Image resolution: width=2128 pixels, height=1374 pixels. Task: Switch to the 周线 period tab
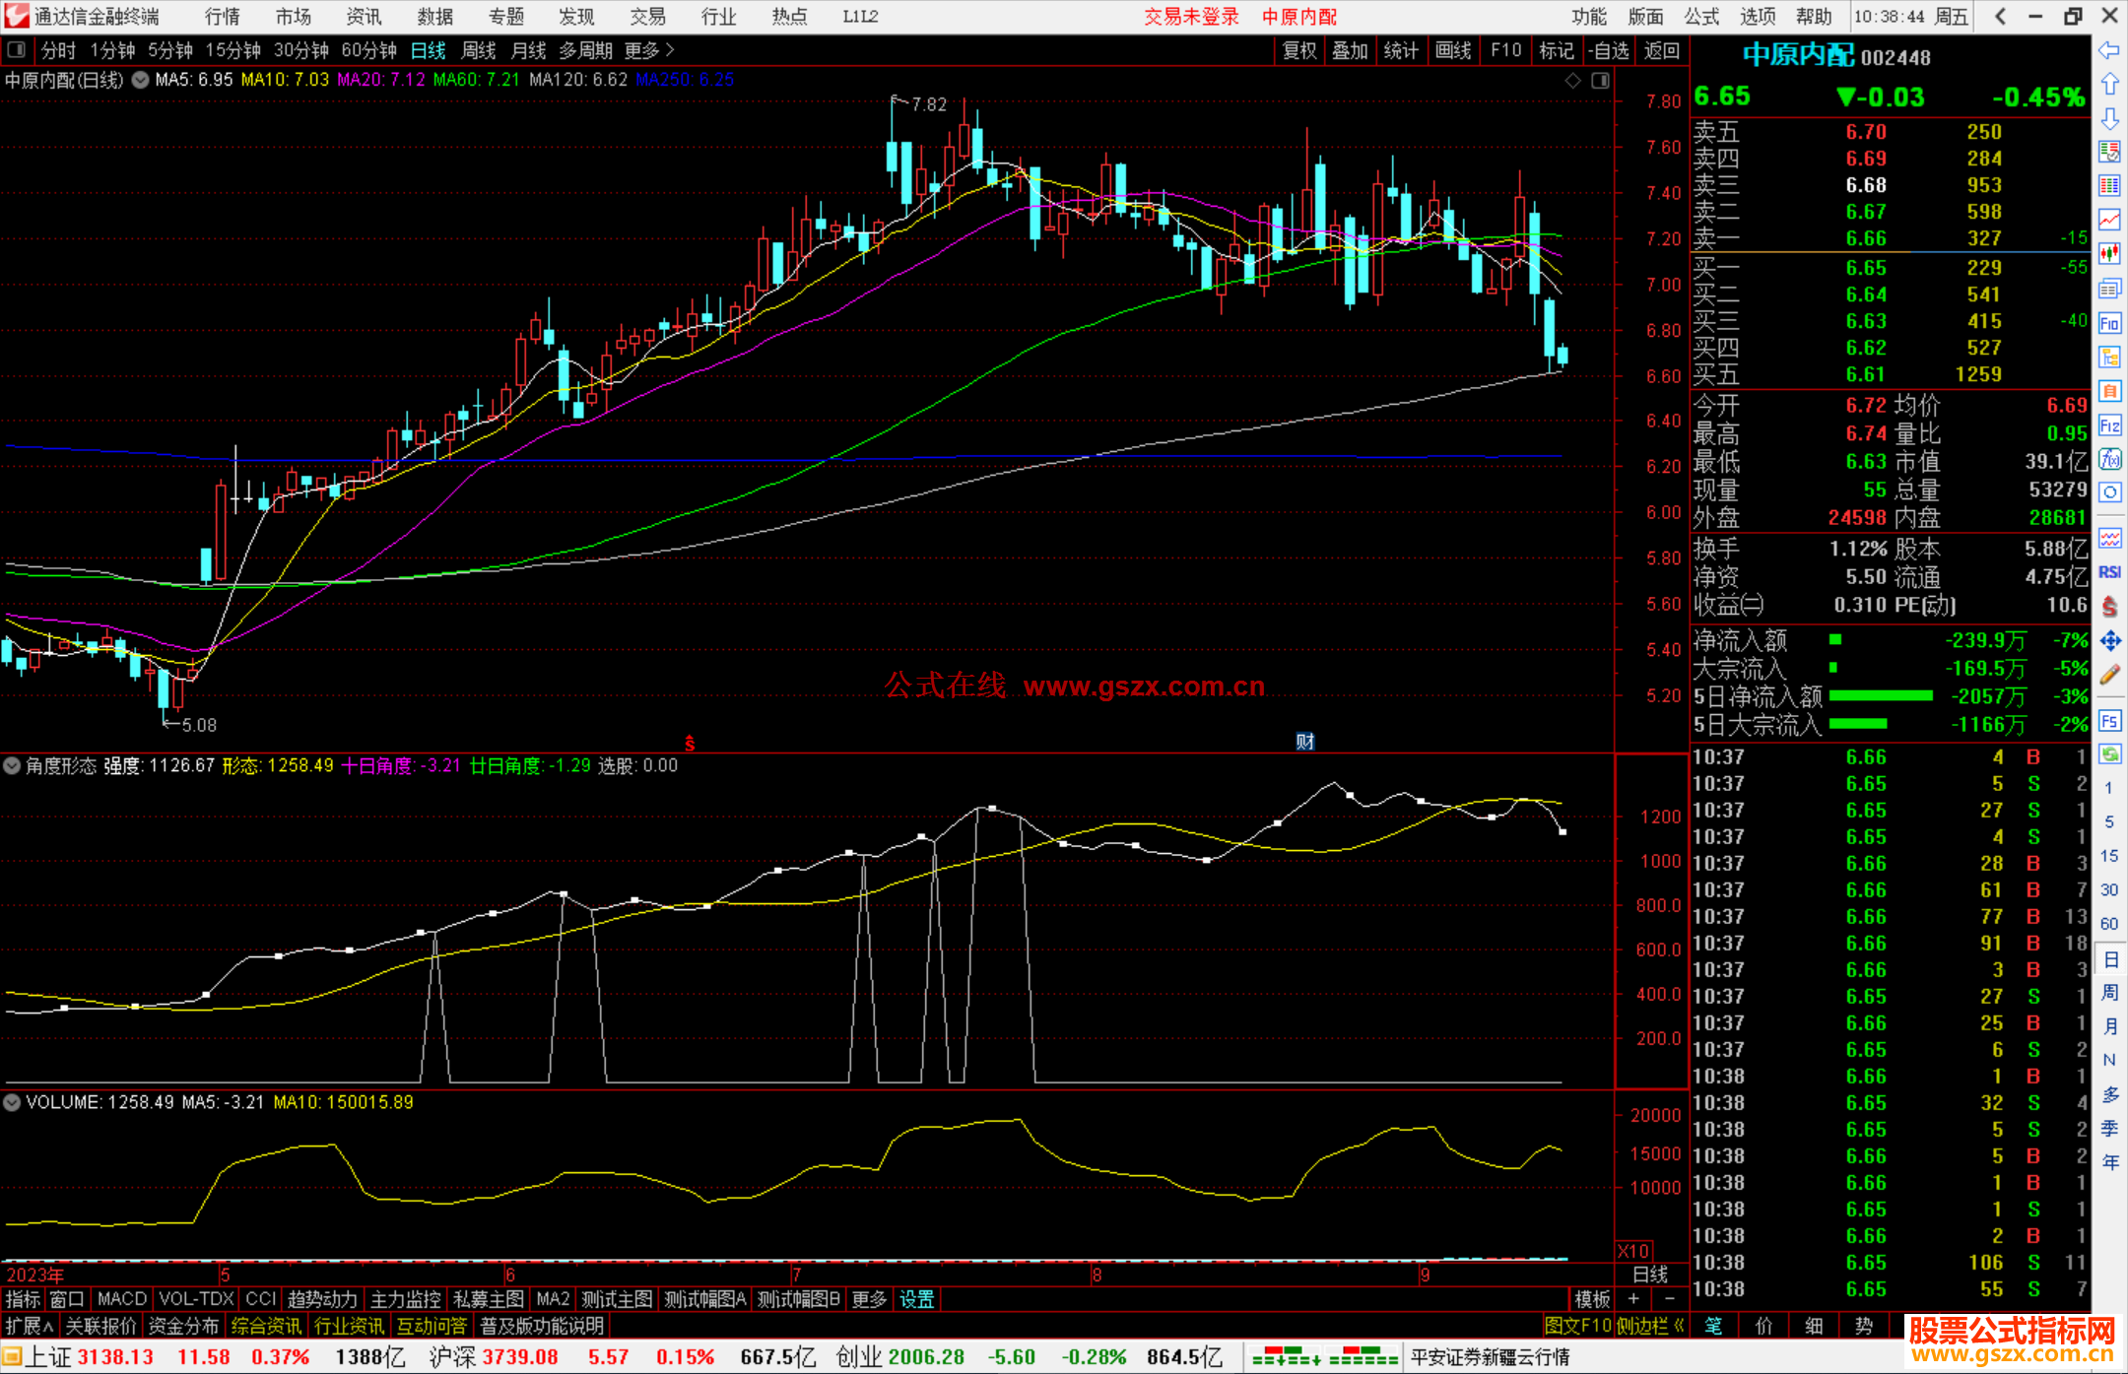point(479,50)
